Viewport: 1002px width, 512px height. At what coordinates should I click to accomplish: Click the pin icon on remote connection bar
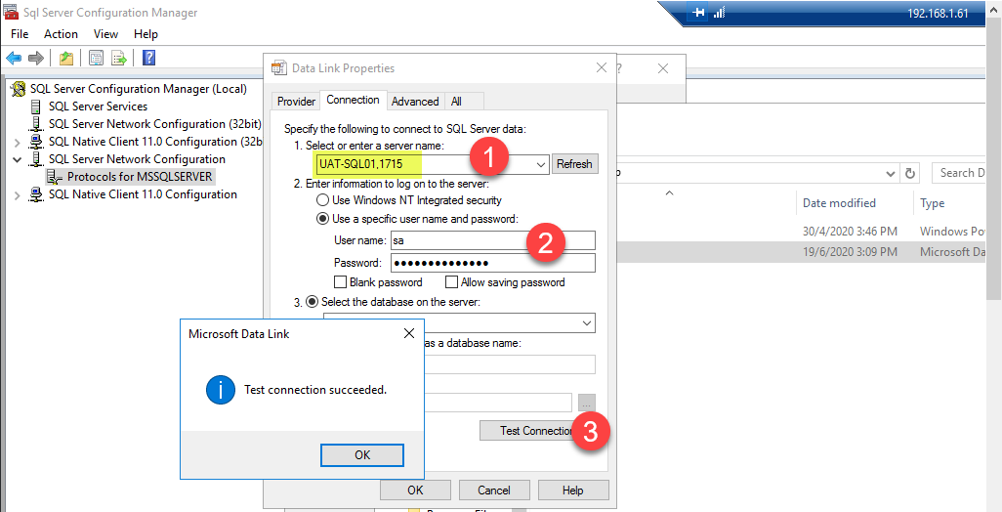(x=698, y=13)
